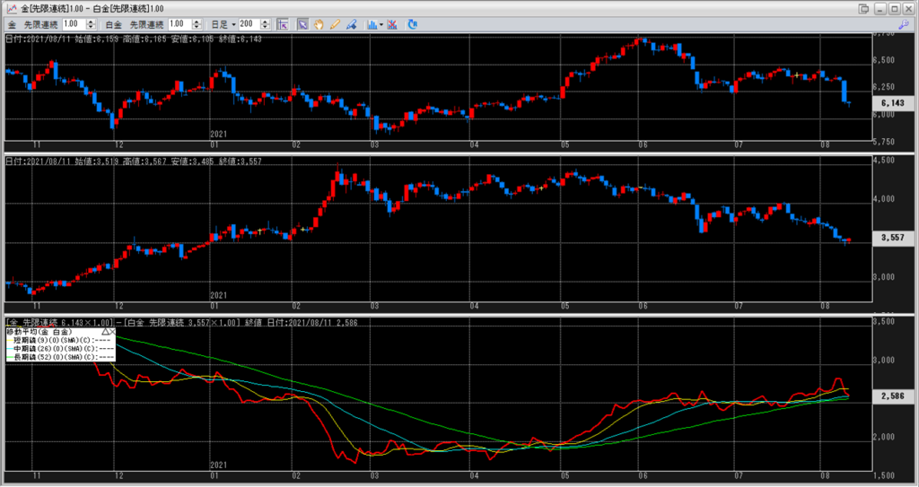Select the arrow pointer tool
This screenshot has height=487, width=919.
pos(302,23)
